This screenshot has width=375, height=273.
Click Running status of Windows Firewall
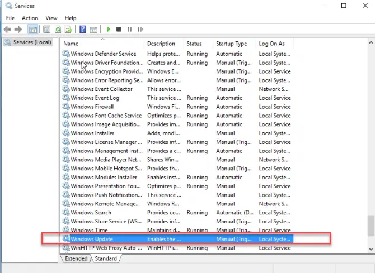click(197, 107)
